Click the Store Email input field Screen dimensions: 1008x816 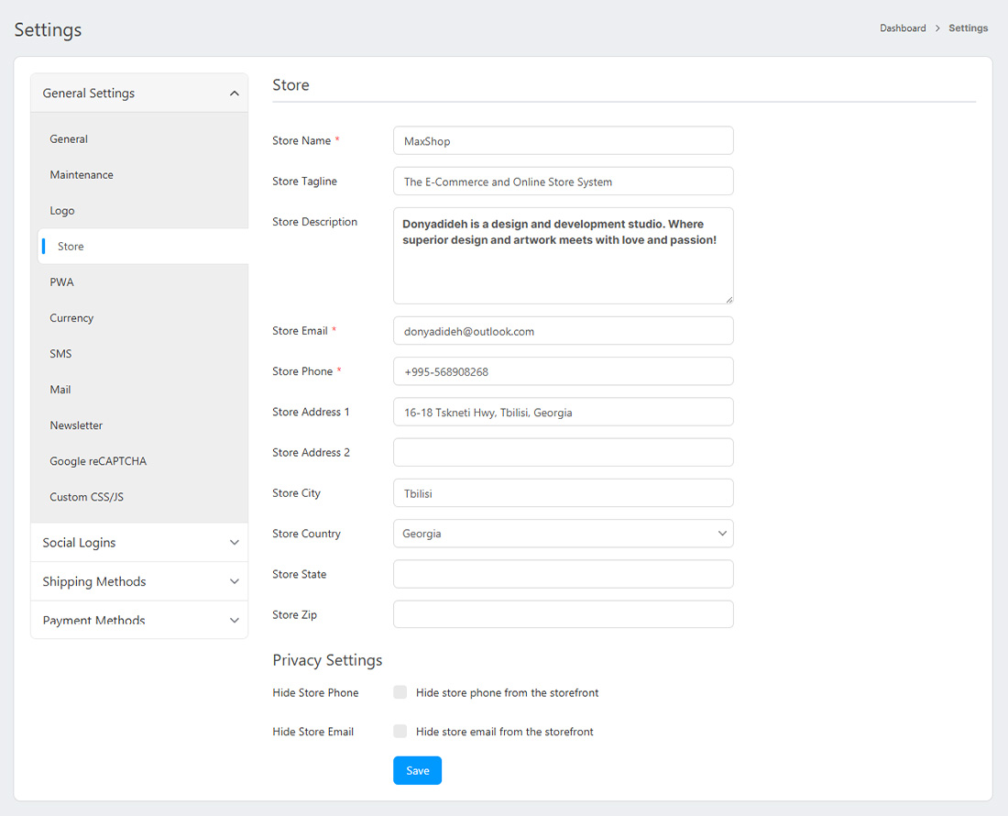click(x=563, y=331)
